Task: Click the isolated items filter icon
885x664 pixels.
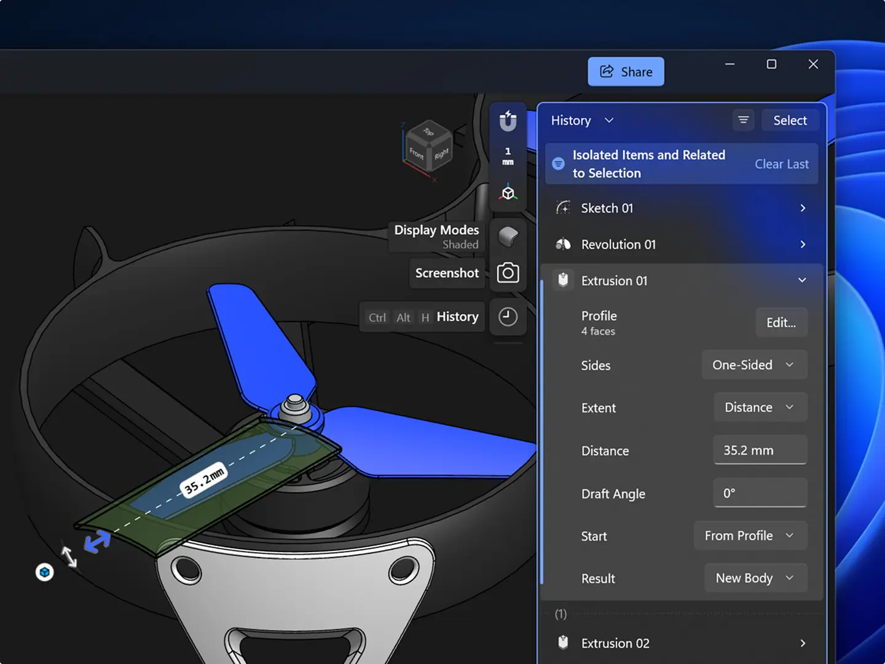Action: coord(558,164)
